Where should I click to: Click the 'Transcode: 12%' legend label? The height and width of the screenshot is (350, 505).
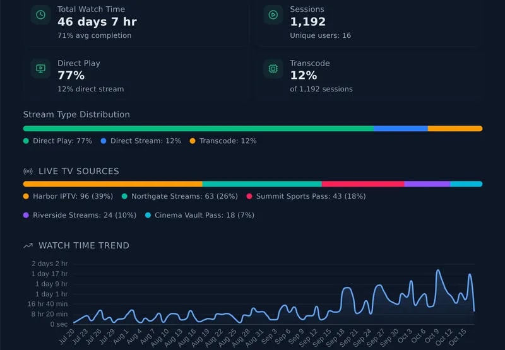point(228,141)
